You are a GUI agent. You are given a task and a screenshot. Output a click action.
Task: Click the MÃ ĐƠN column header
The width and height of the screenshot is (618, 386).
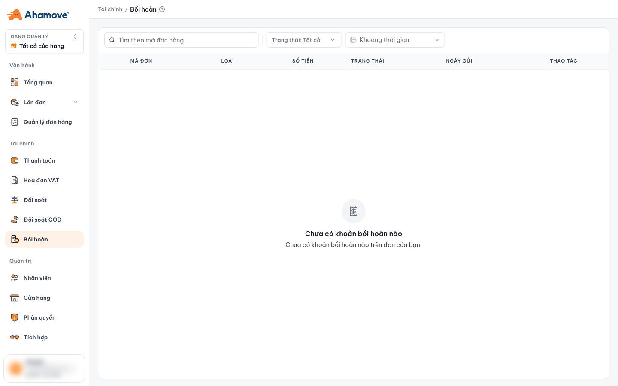point(141,61)
